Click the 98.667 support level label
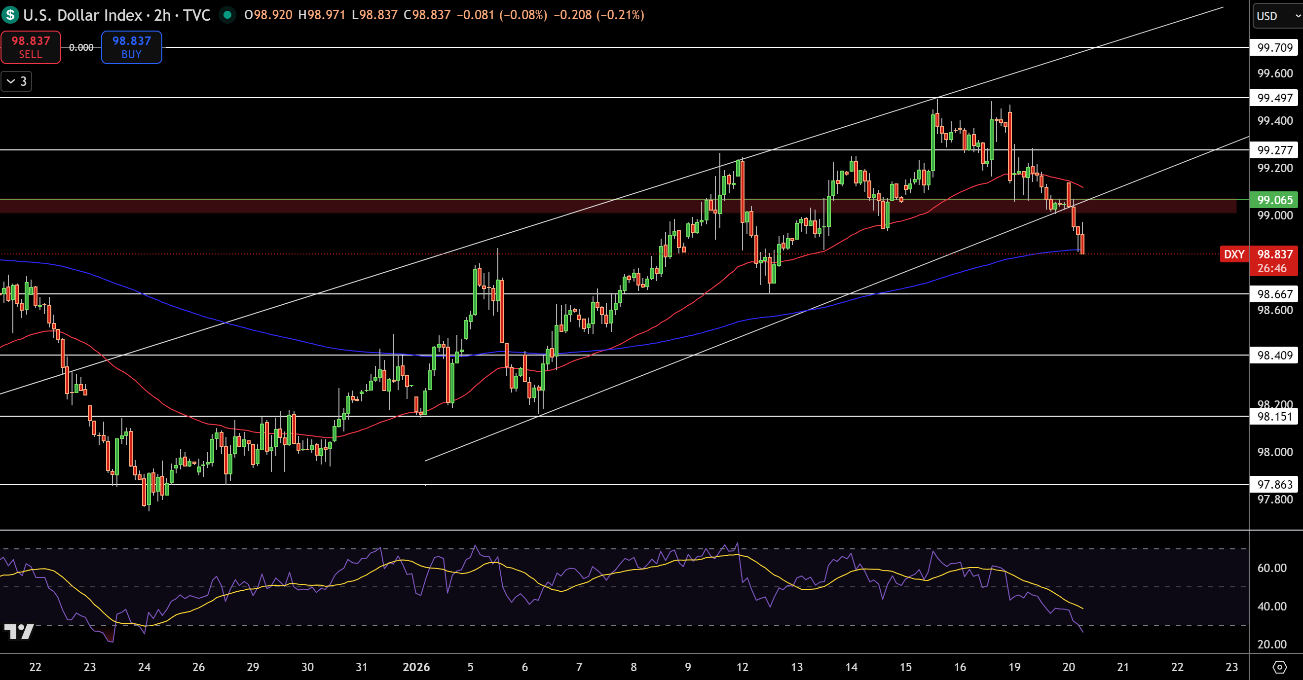 tap(1274, 294)
